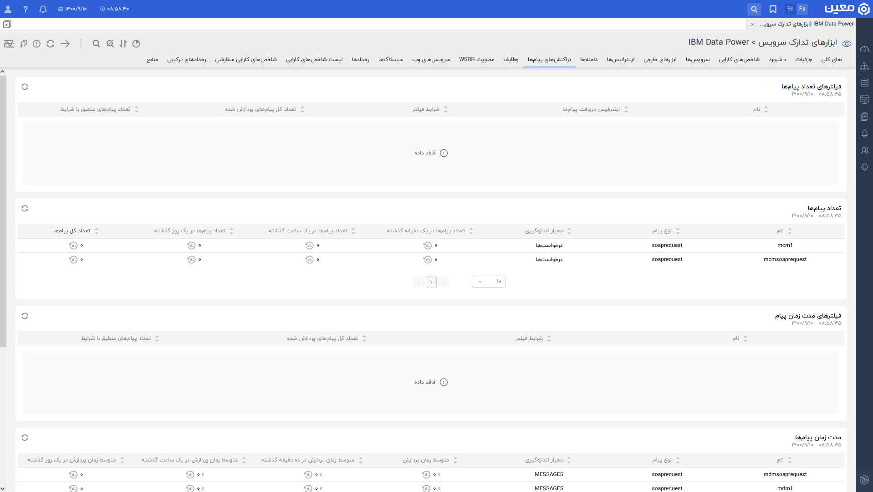Open the منابع tab
The height and width of the screenshot is (492, 873).
pos(152,60)
